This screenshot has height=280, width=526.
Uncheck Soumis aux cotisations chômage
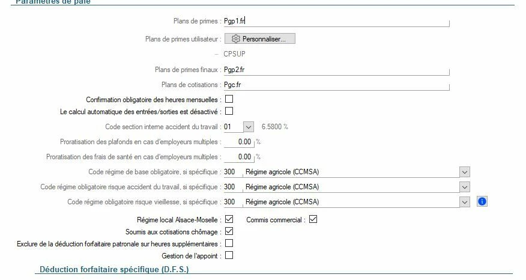pyautogui.click(x=229, y=231)
